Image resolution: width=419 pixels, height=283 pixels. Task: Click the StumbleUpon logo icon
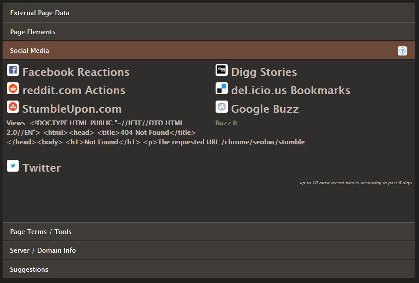[x=13, y=107]
